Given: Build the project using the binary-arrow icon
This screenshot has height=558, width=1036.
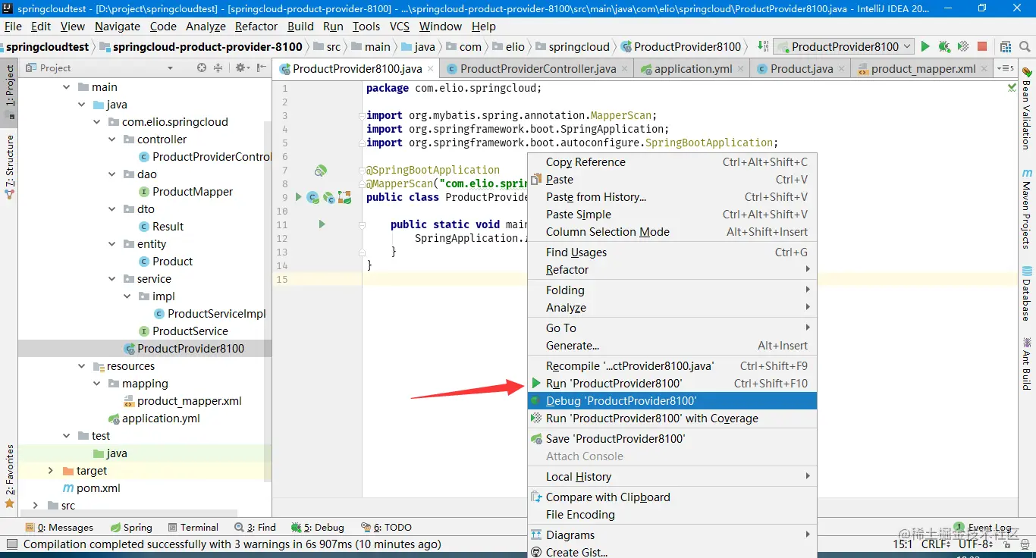Looking at the screenshot, I should click(763, 47).
